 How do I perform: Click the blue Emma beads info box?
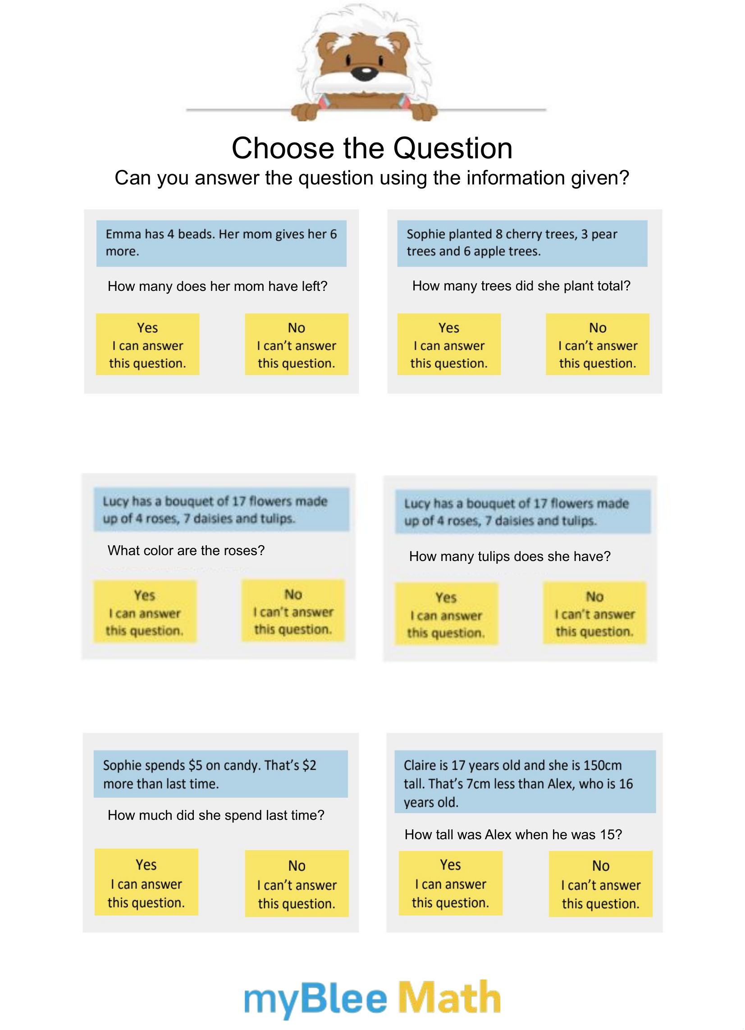pos(221,244)
